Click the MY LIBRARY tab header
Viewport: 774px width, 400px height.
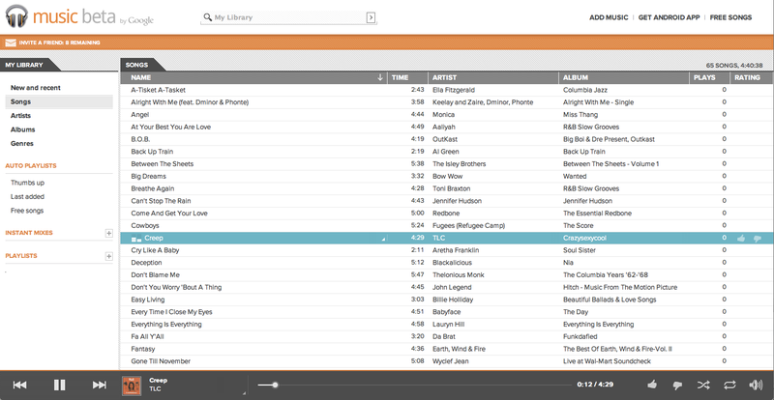click(x=24, y=65)
